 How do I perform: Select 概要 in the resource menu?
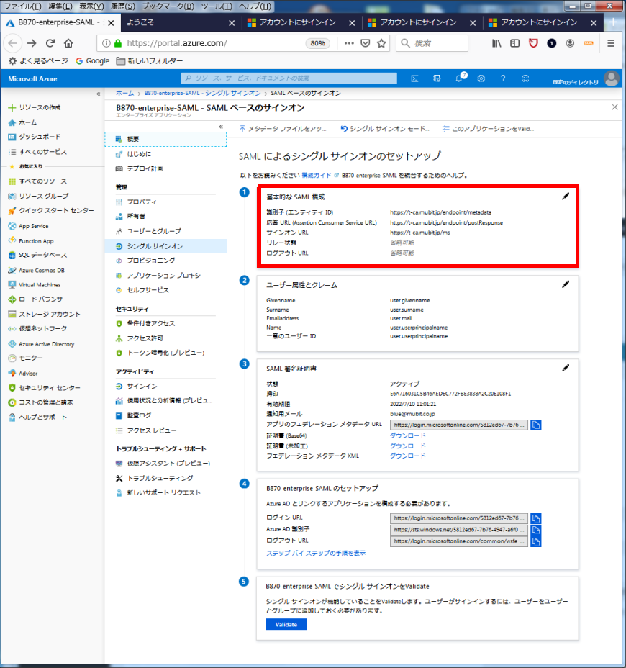(x=165, y=140)
